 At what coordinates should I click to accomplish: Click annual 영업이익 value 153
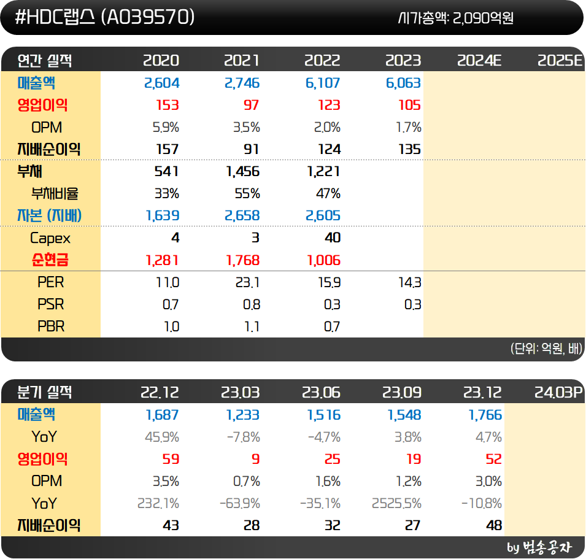[168, 105]
